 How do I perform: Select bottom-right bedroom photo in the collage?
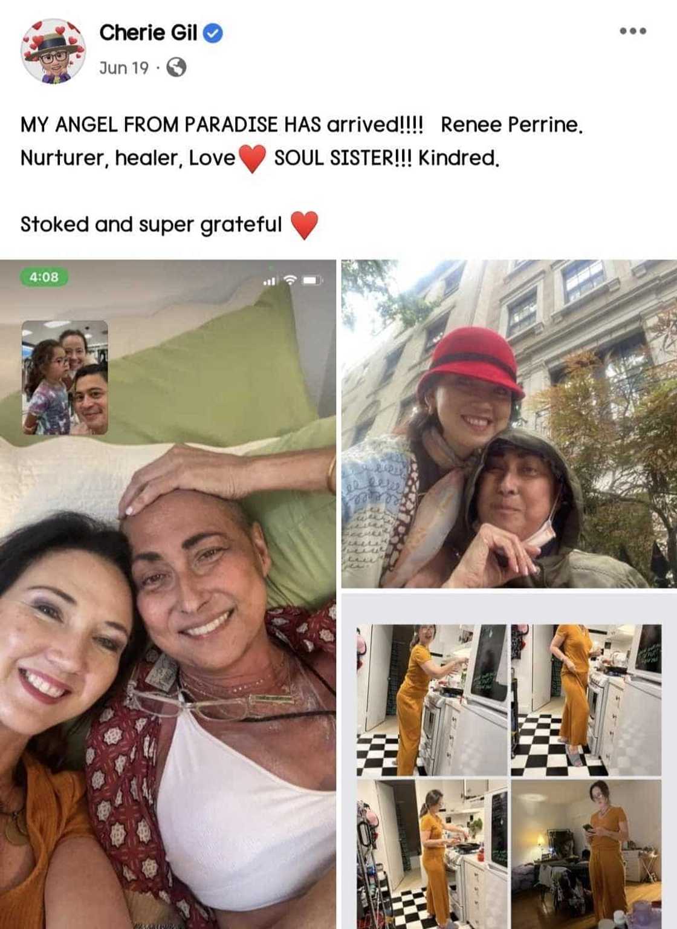[586, 854]
